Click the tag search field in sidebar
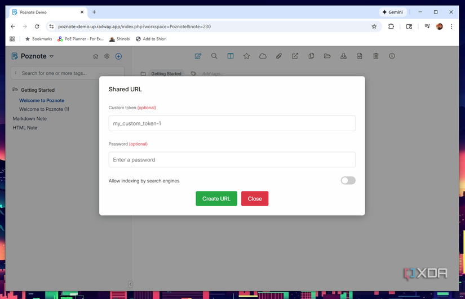 click(x=68, y=73)
